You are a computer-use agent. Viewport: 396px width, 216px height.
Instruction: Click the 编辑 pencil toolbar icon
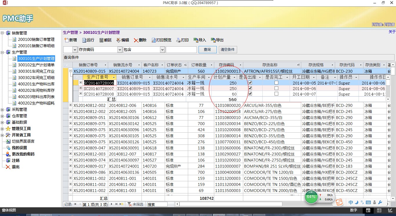click(119, 40)
